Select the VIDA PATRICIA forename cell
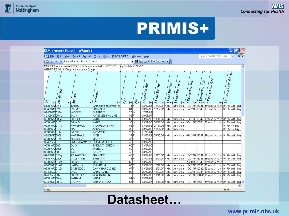 coord(106,175)
